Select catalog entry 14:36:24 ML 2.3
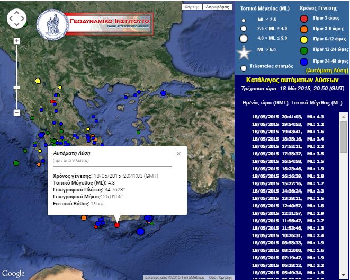This screenshot has height=280, width=350. [288, 191]
